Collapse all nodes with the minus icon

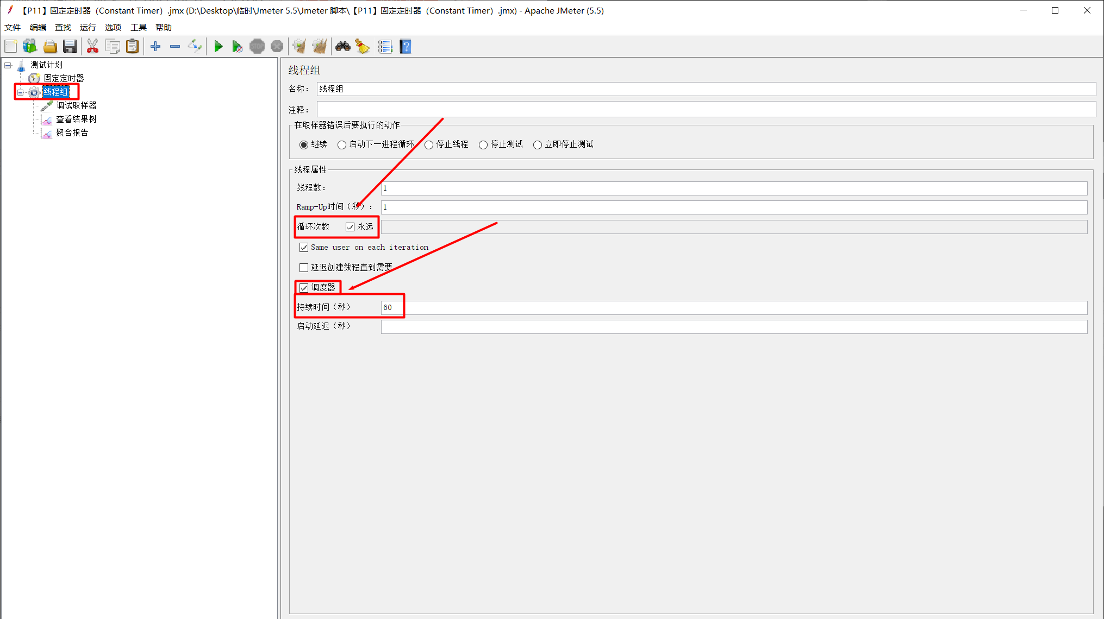(175, 47)
